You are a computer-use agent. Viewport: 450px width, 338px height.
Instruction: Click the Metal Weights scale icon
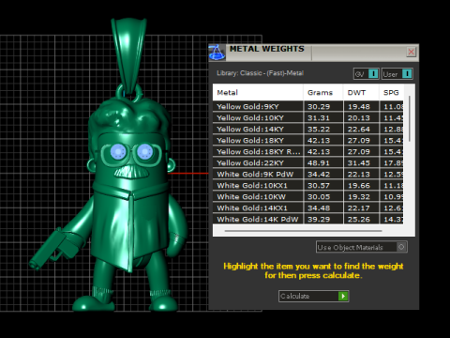point(217,53)
